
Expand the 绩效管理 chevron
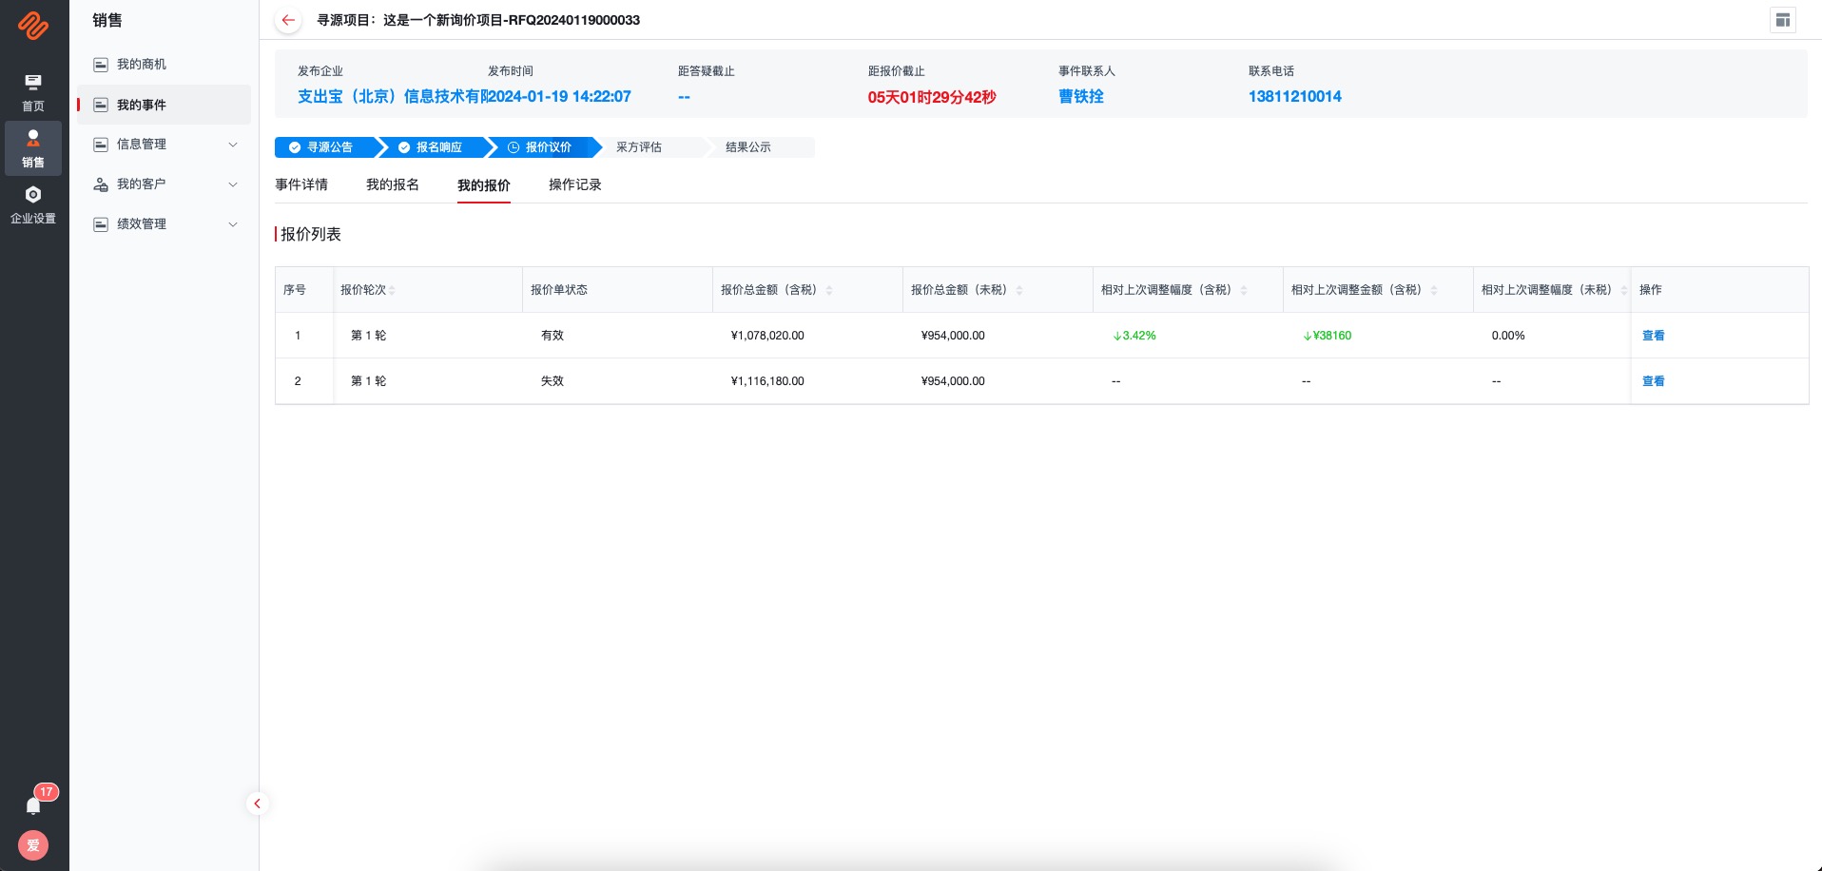coord(233,224)
